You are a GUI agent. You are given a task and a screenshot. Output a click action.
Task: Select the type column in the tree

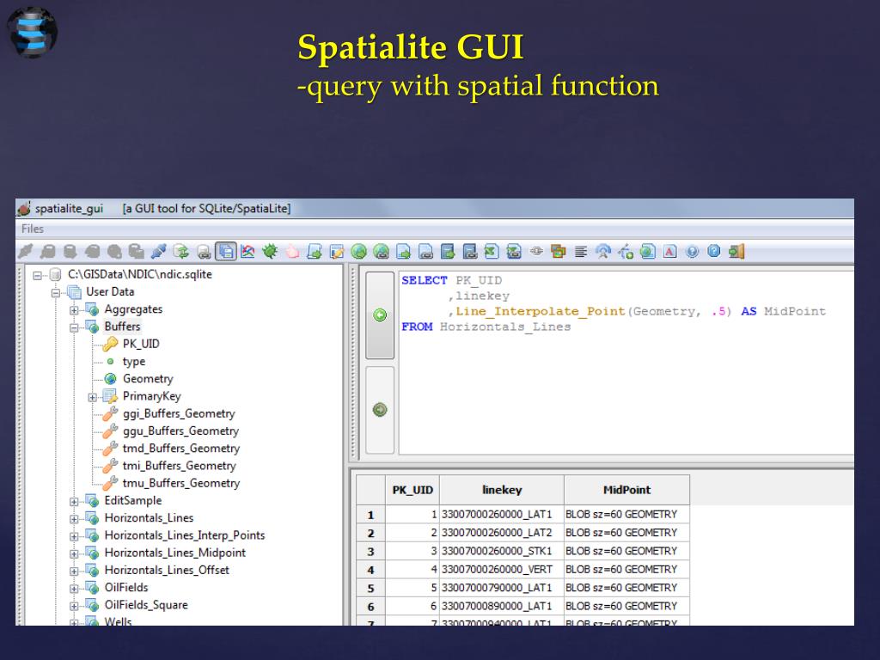[x=133, y=362]
